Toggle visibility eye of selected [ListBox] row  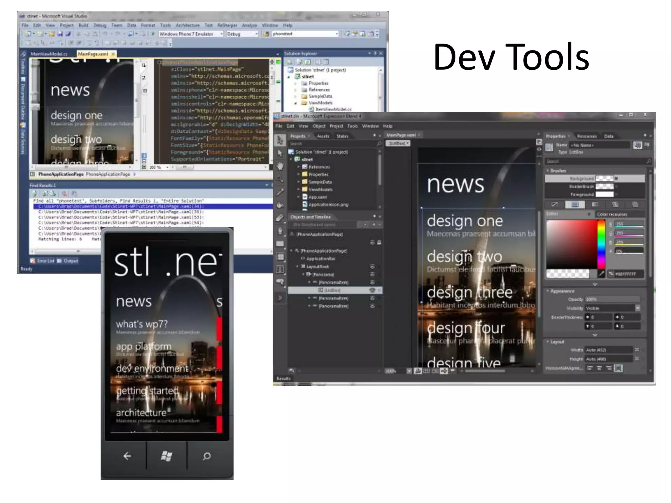[x=372, y=290]
